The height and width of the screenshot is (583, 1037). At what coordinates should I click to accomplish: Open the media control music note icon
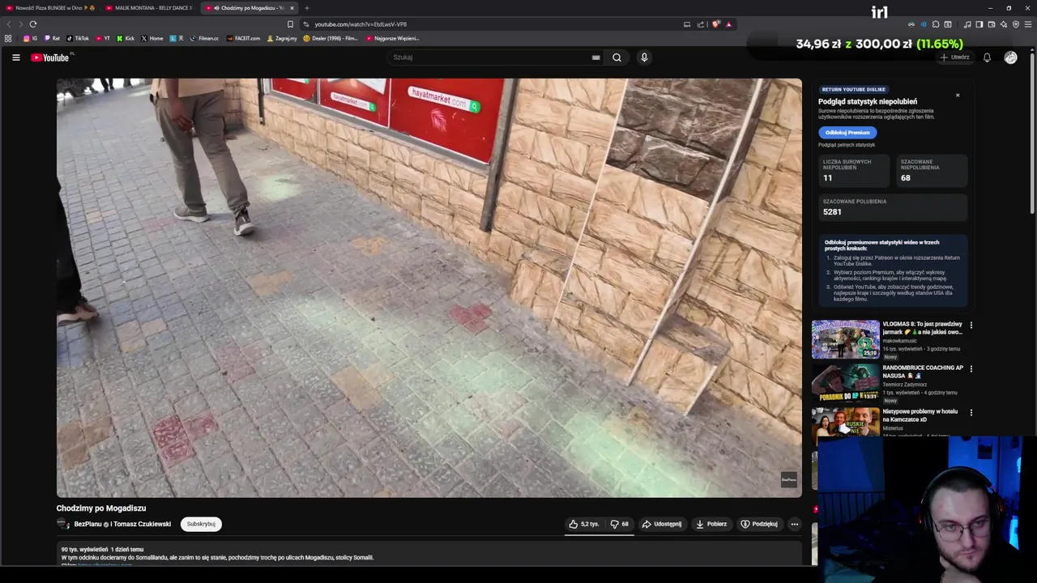click(x=967, y=24)
